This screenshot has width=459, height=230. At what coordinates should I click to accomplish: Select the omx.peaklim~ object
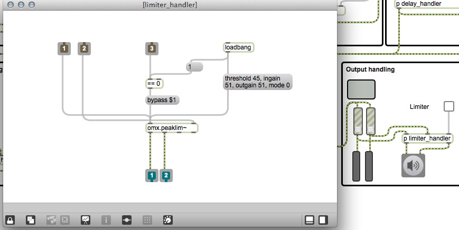(x=172, y=128)
